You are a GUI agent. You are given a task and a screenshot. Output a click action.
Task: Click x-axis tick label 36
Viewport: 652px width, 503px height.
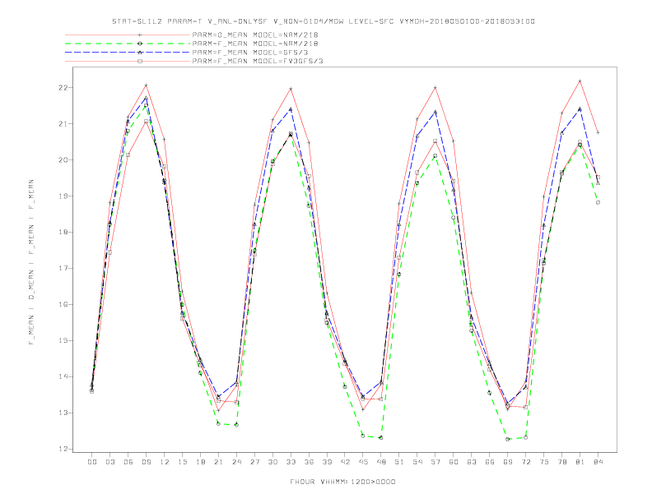(309, 462)
